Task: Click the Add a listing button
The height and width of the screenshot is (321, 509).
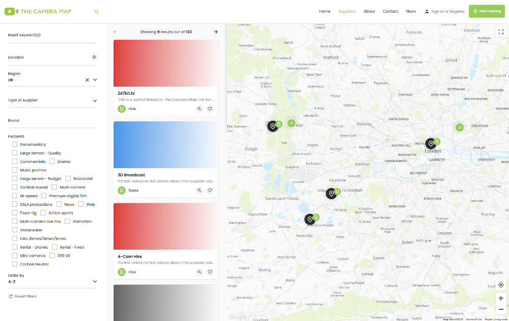Action: pos(487,11)
